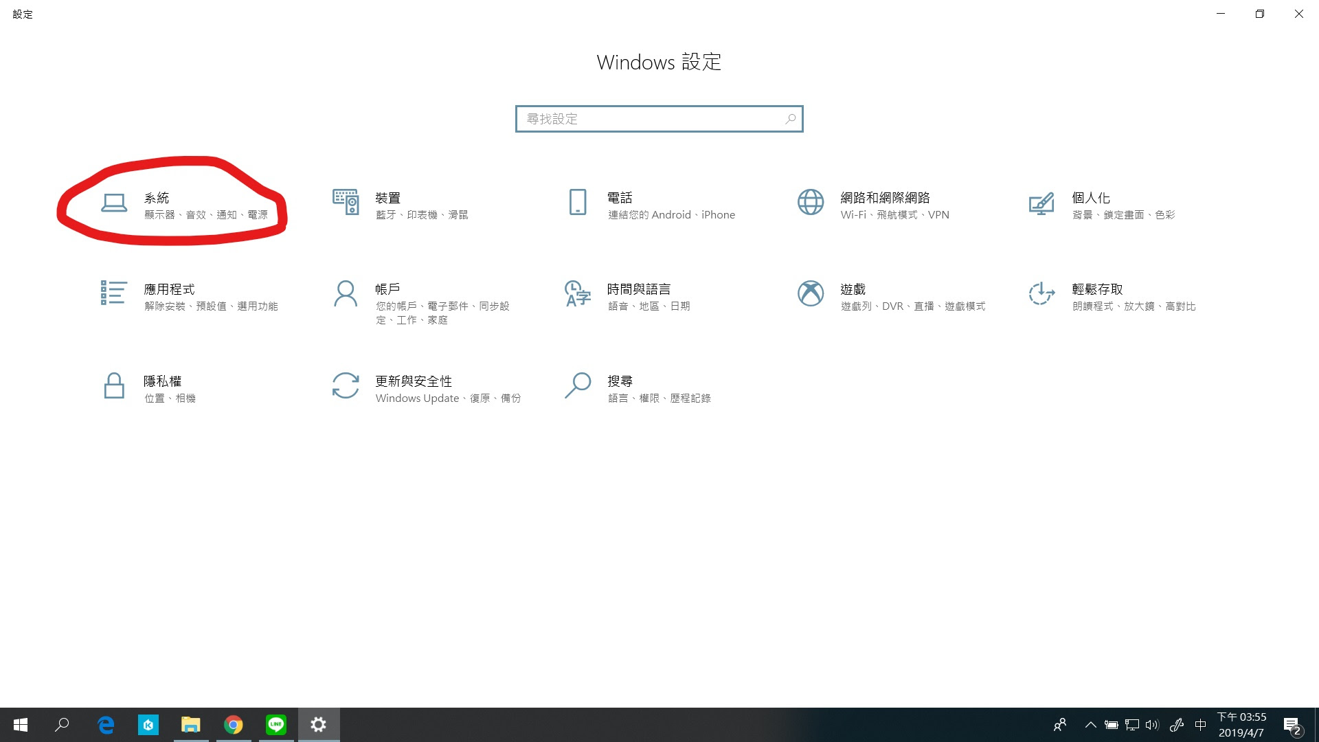Open the 應用程式 list icon
The height and width of the screenshot is (742, 1319).
pos(114,293)
